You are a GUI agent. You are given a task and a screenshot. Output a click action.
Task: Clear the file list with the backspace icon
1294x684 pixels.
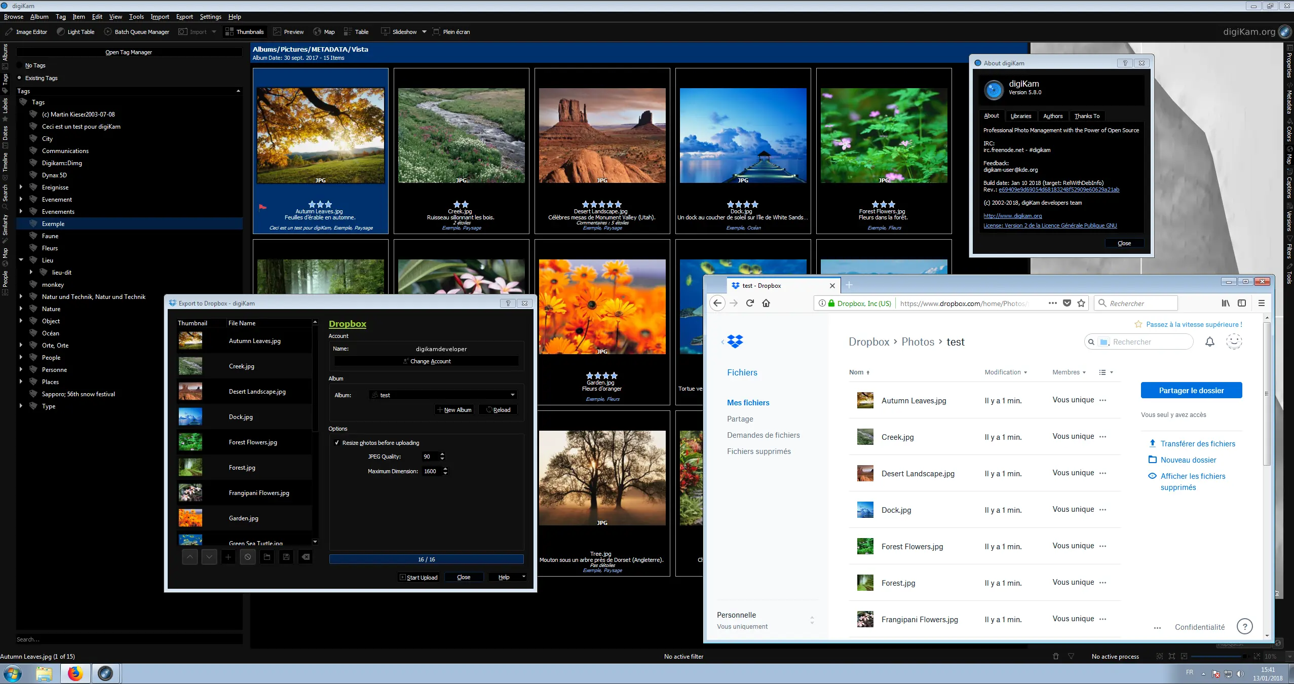click(x=306, y=557)
